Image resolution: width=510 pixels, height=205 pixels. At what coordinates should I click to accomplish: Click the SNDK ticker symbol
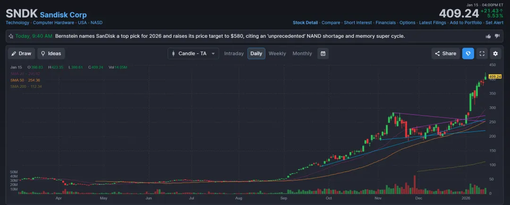[x=21, y=14]
